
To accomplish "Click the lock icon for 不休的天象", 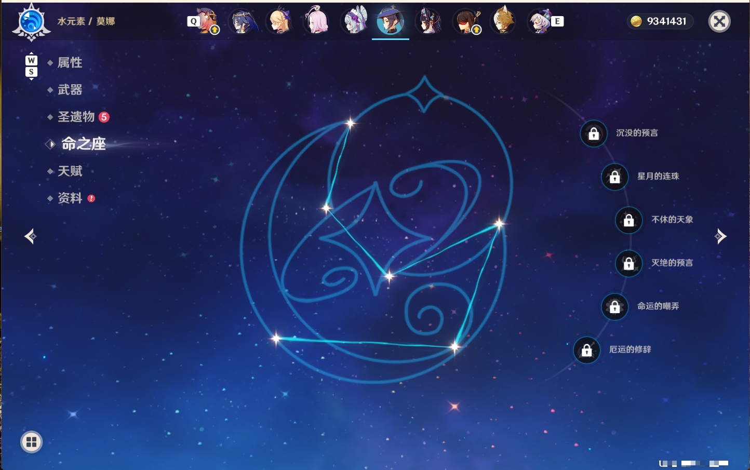I will (x=629, y=220).
